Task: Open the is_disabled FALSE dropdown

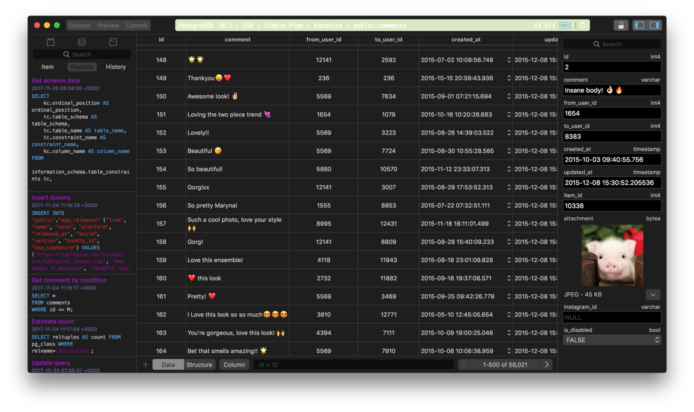Action: pyautogui.click(x=612, y=340)
